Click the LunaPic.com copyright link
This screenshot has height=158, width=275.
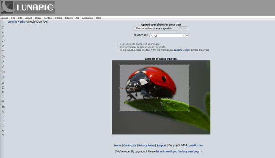pyautogui.click(x=195, y=145)
